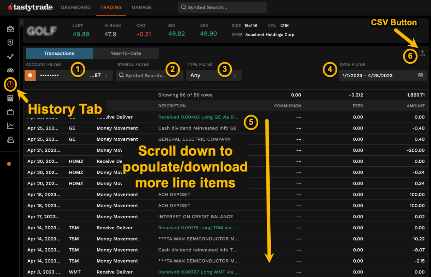Viewport: 431px width, 277px height.
Task: Open the traders social icon at sidebar bottom
Action: coord(10,140)
